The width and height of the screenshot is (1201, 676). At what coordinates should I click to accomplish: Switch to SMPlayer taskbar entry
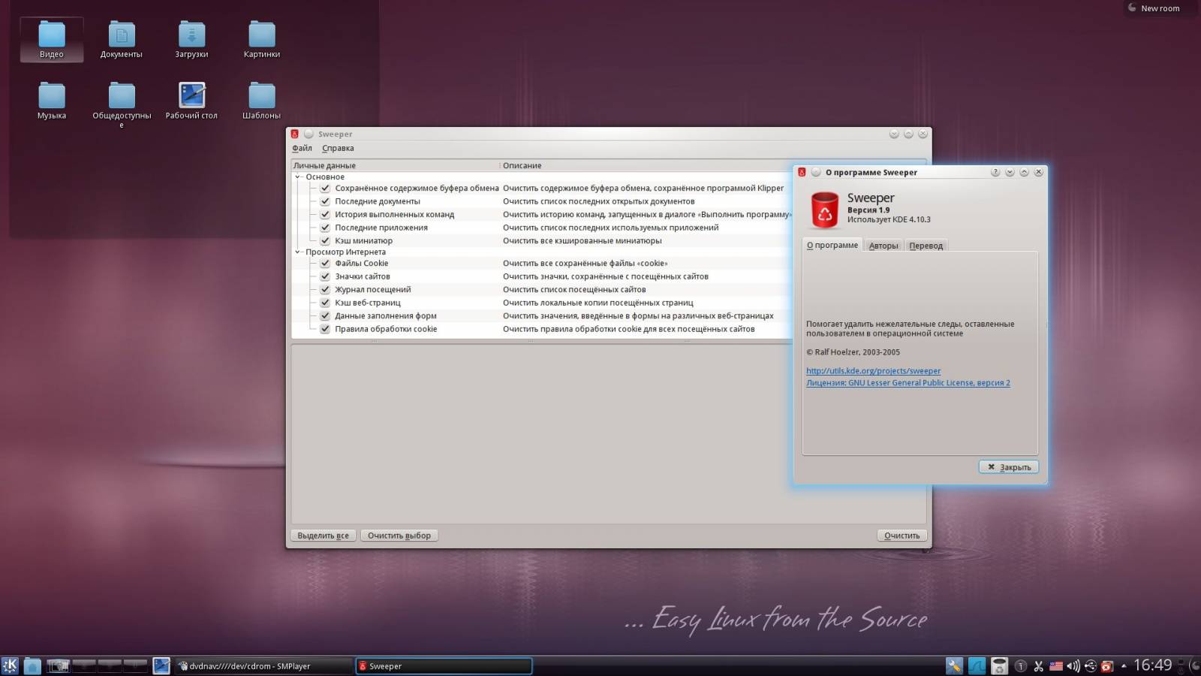[x=263, y=666]
